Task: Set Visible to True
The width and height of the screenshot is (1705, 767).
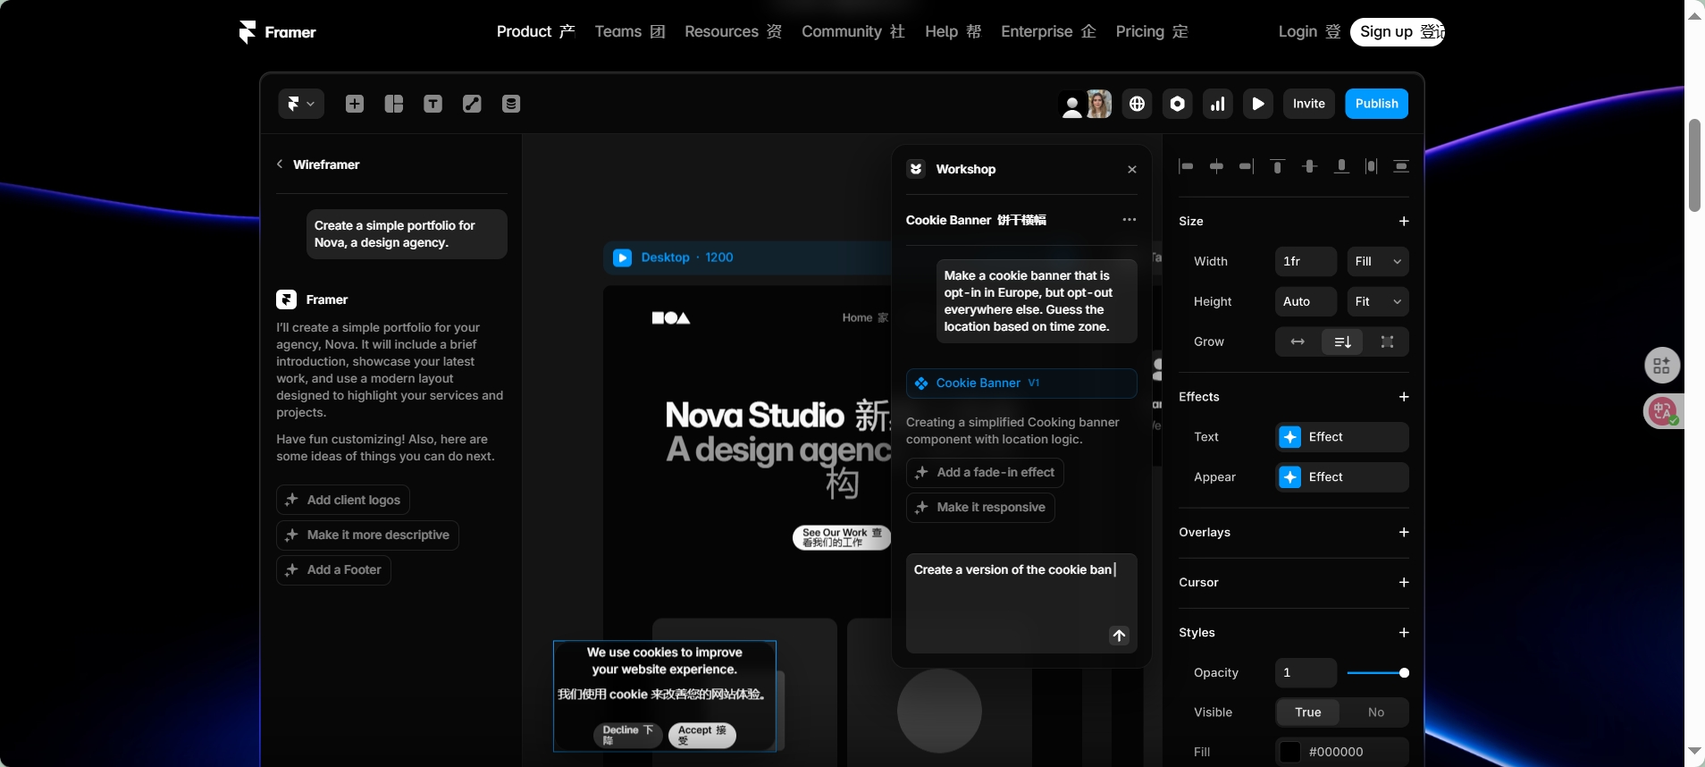Action: click(1307, 712)
